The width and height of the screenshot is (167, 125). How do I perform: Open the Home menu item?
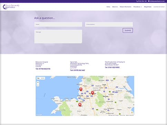point(108,7)
